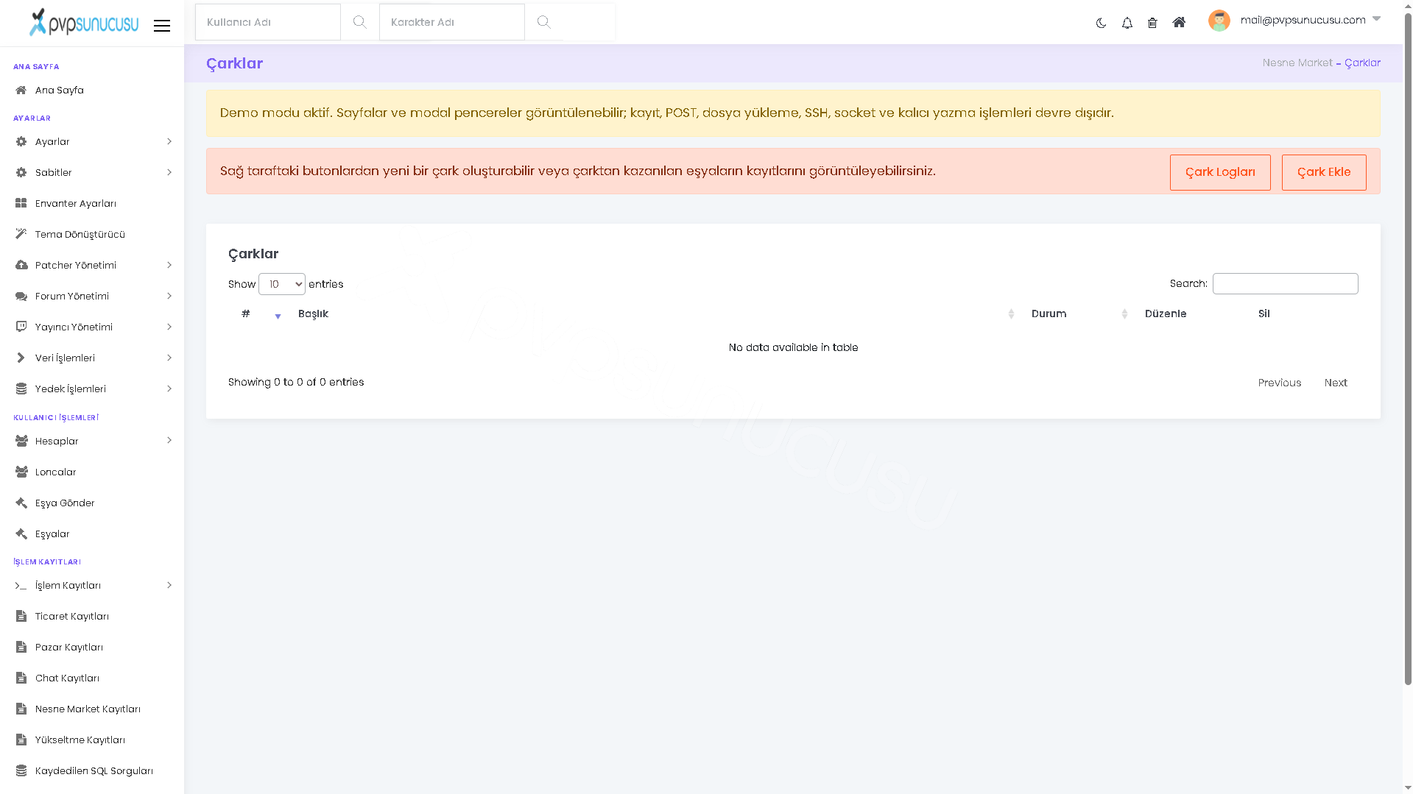
Task: Click the home icon in the top bar
Action: click(x=1179, y=22)
